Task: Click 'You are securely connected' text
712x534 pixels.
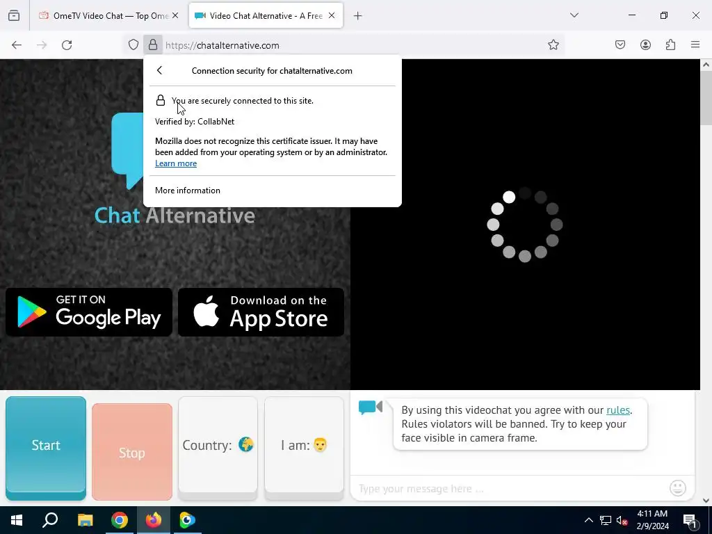Action: click(243, 101)
